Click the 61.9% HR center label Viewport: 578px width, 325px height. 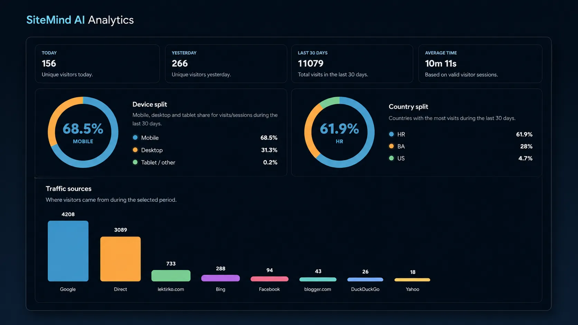click(339, 133)
